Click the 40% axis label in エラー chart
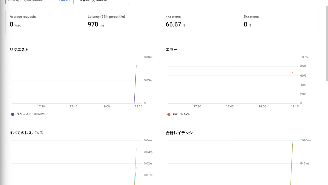This screenshot has width=328, height=185. pyautogui.click(x=303, y=85)
